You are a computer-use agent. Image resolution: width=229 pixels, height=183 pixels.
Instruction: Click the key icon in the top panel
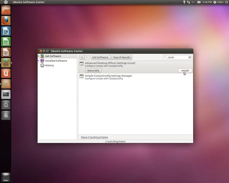(x=184, y=2)
